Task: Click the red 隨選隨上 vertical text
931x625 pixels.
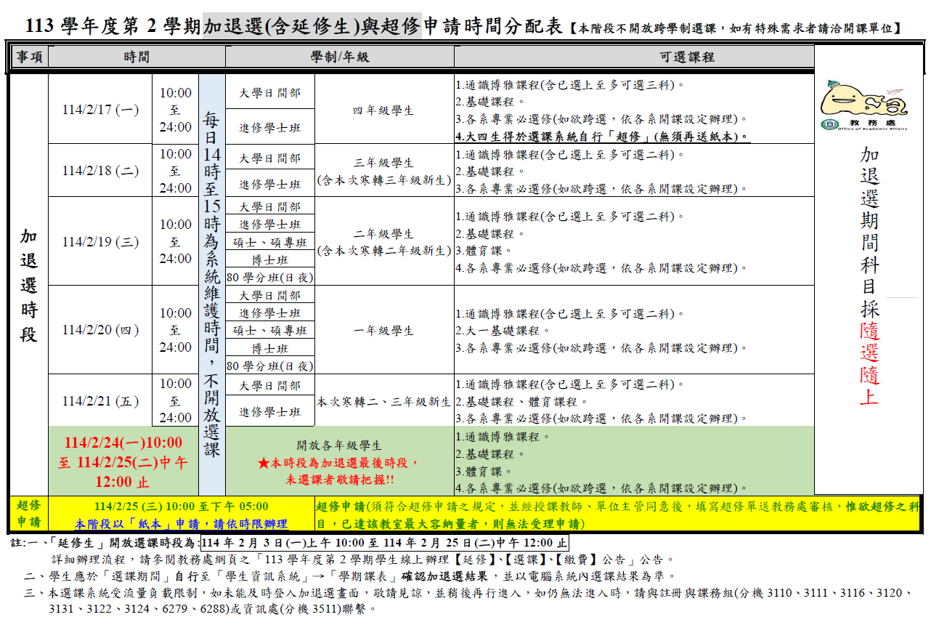Action: tap(869, 363)
